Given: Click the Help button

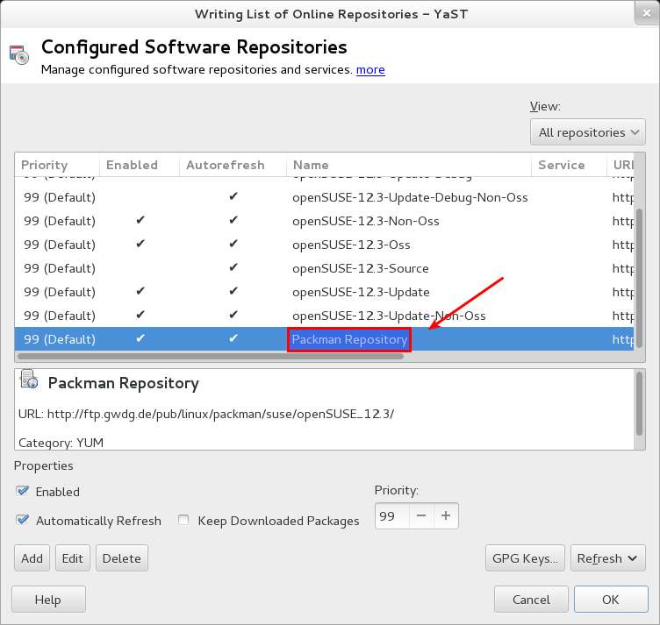Looking at the screenshot, I should [48, 600].
